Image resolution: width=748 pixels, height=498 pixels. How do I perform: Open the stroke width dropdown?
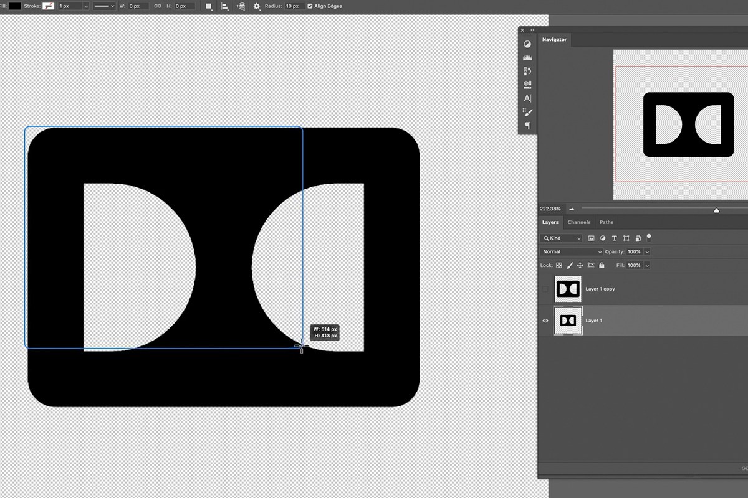pos(85,6)
